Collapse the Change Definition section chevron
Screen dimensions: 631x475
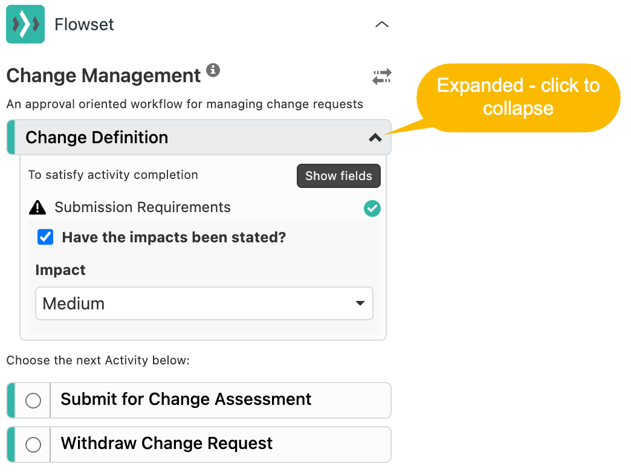(x=375, y=138)
